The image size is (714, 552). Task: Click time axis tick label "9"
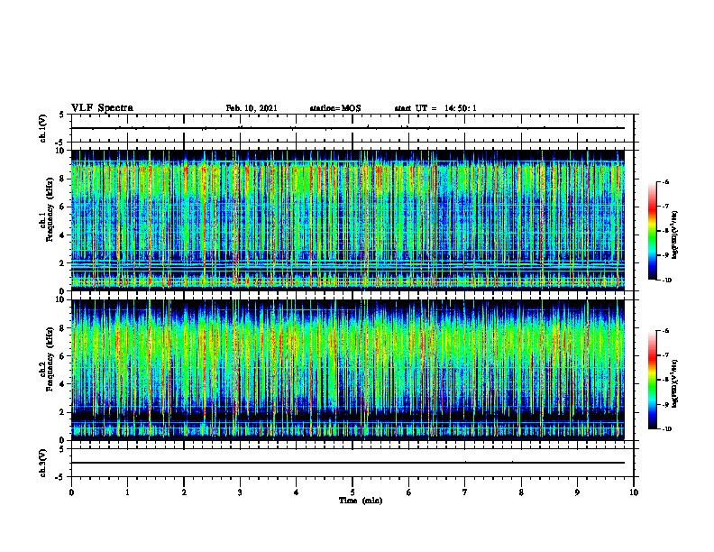pos(577,492)
